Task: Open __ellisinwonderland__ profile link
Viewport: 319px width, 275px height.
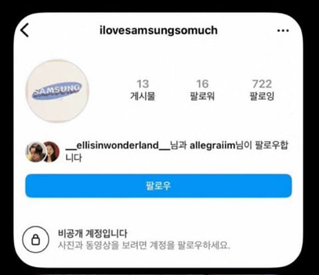Action: coord(118,145)
